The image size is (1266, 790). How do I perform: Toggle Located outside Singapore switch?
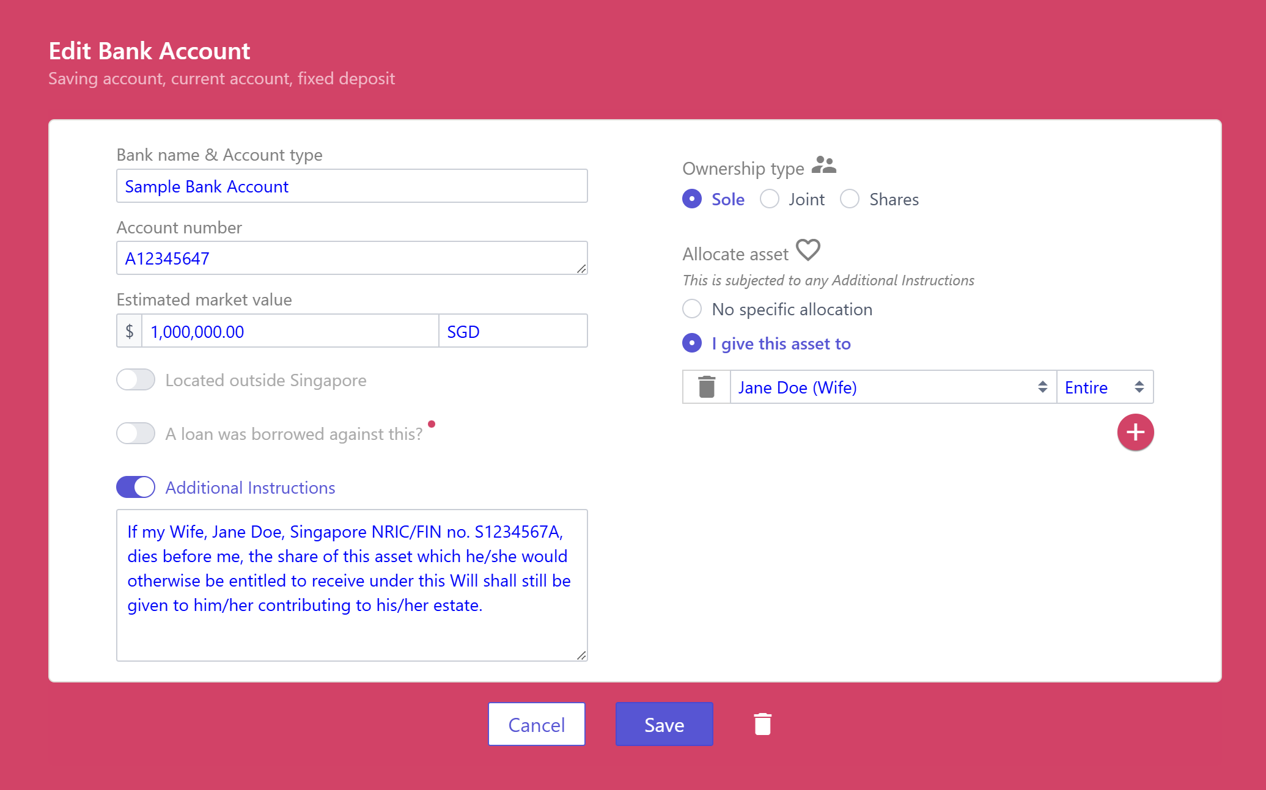tap(136, 379)
